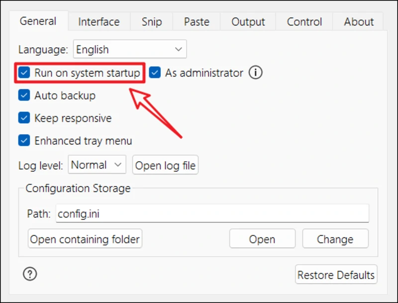Open the Snip tab
The height and width of the screenshot is (303, 398).
[x=152, y=22]
